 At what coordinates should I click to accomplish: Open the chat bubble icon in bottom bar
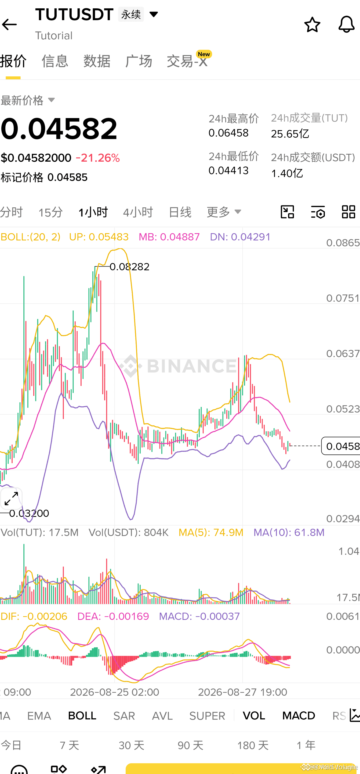point(19,769)
